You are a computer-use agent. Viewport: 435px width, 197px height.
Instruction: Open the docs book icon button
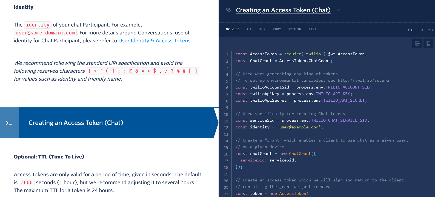[428, 43]
